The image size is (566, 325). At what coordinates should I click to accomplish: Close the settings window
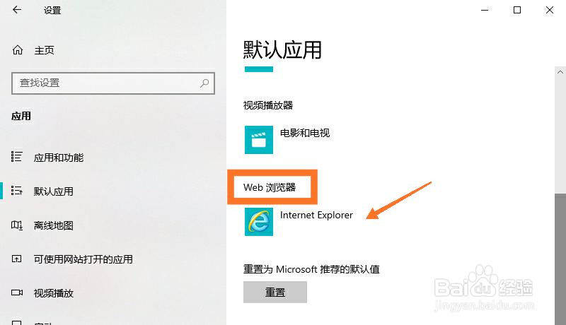pos(550,10)
